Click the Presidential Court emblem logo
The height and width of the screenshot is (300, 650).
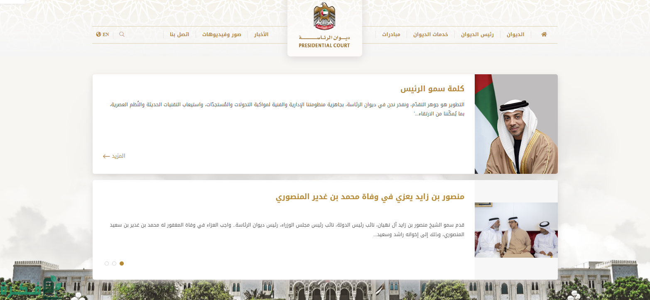tap(324, 17)
